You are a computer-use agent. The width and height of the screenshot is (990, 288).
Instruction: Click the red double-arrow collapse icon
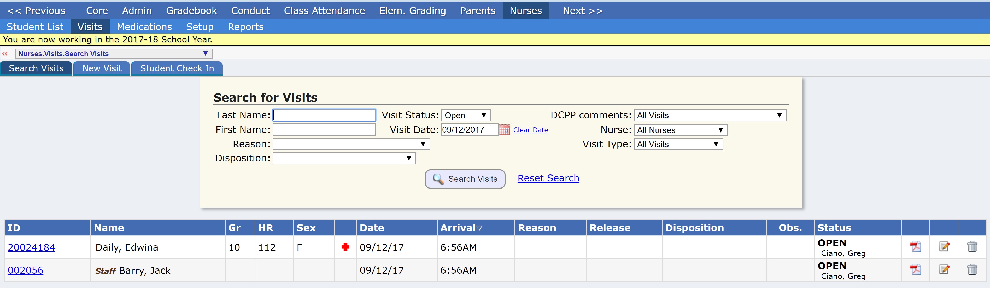click(5, 54)
